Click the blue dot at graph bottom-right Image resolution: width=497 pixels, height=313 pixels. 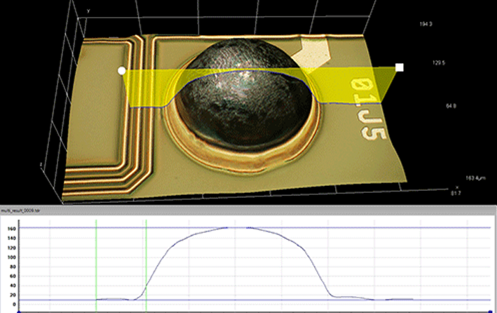[x=490, y=310]
